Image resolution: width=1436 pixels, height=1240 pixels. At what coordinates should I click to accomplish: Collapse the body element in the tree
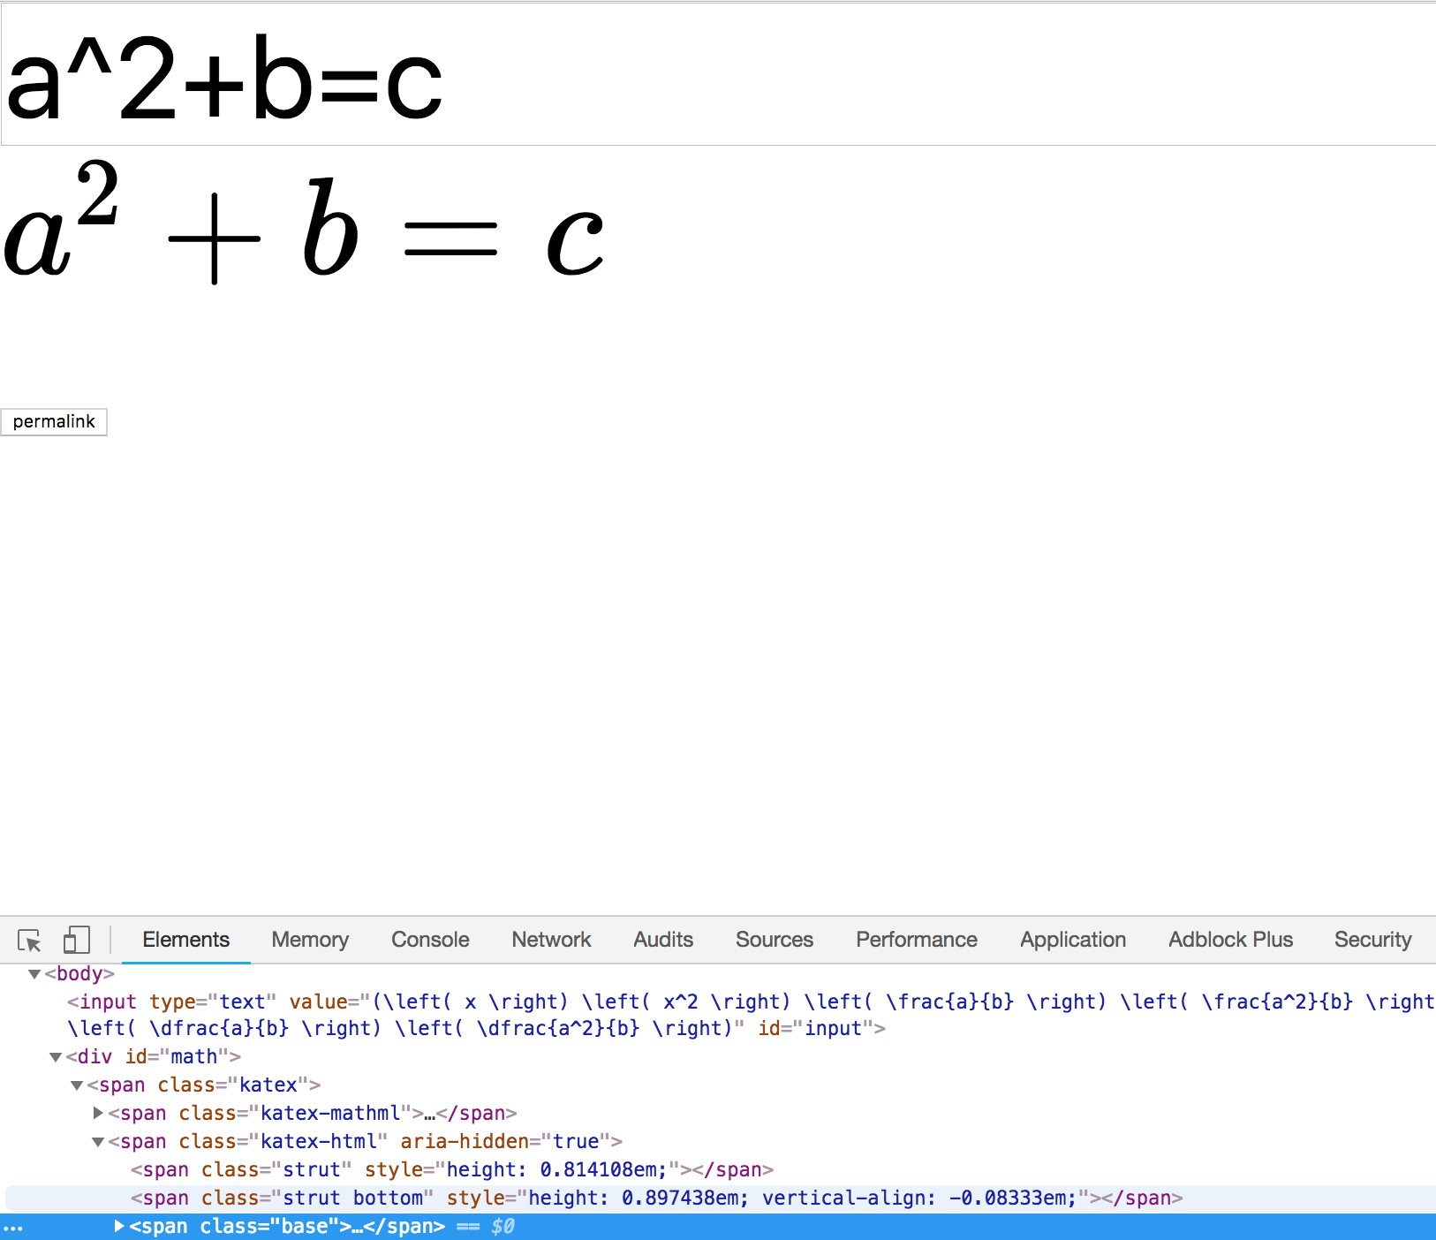34,974
